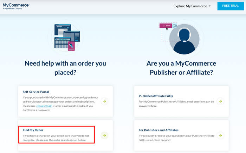Click the 'Need help with an order you placed?' heading

tap(65, 68)
